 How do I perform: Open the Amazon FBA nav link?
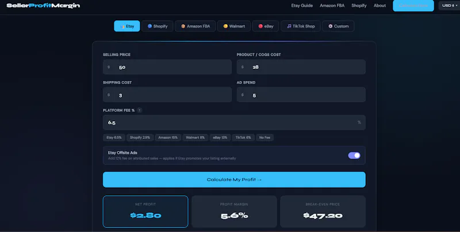(332, 6)
